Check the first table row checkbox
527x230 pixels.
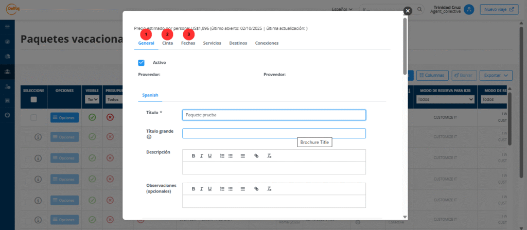pos(34,118)
